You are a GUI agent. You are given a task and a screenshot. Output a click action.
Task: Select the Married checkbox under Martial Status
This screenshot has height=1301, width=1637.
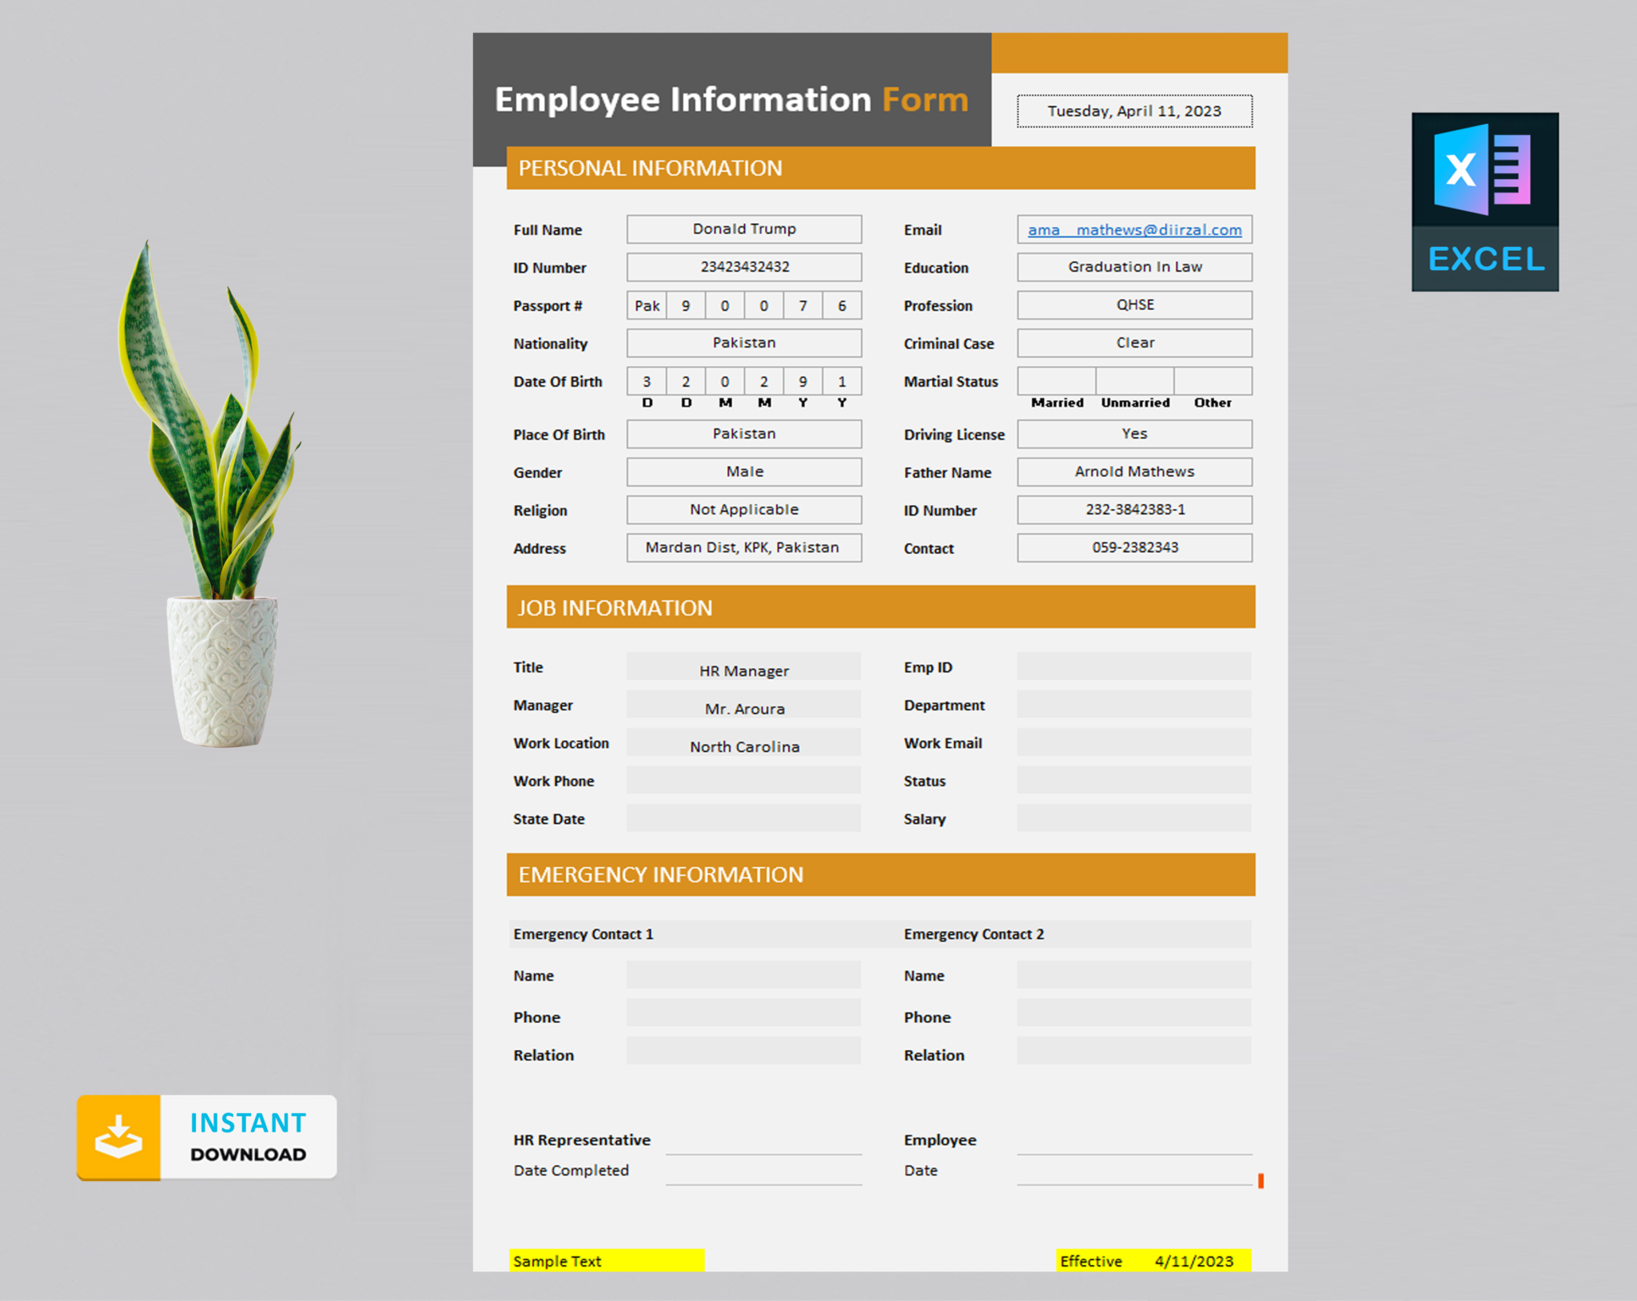(1057, 381)
